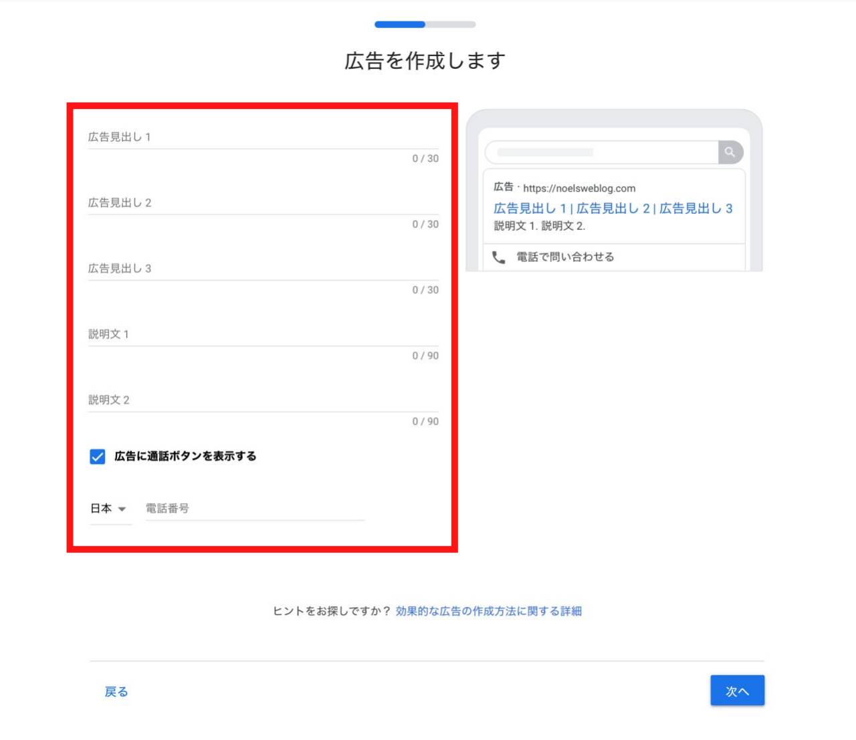
Task: Go back with the 戻る link
Action: (116, 692)
